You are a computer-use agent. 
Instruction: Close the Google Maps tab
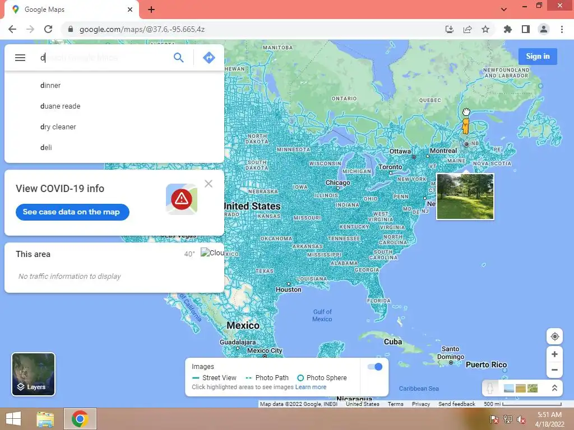(x=130, y=10)
